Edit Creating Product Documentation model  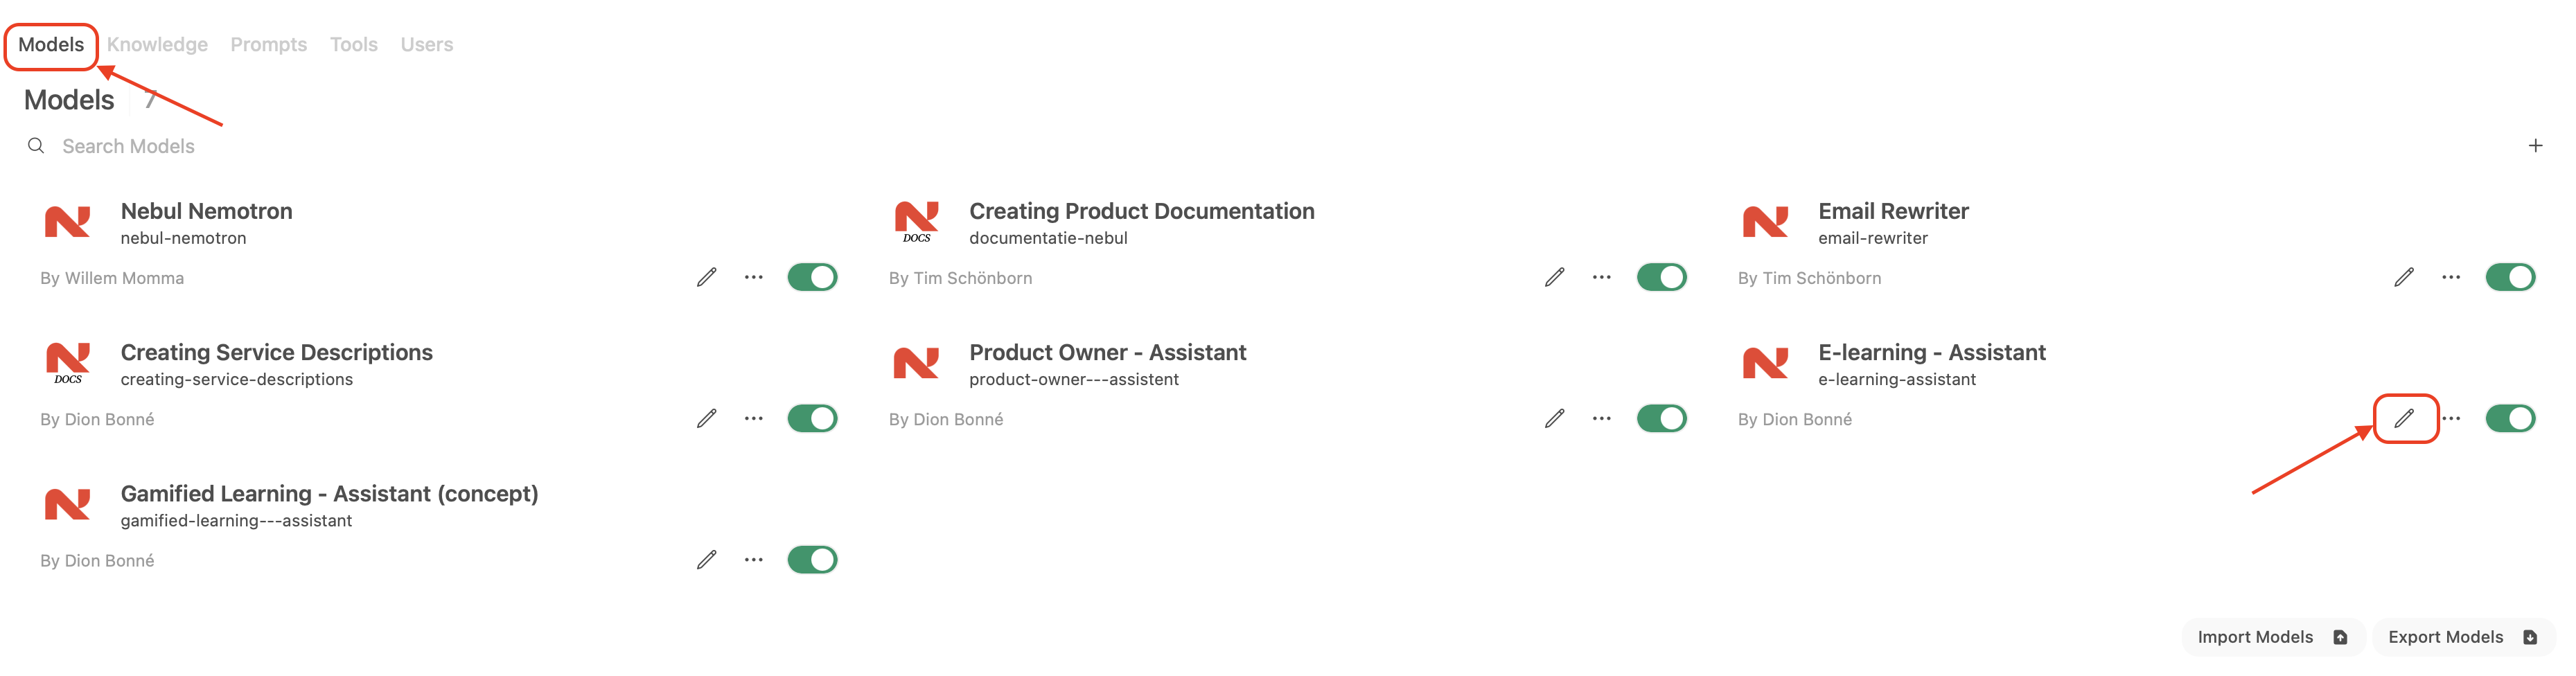click(1554, 277)
